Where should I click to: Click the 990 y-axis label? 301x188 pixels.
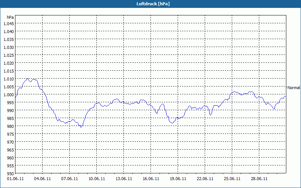click(11, 110)
